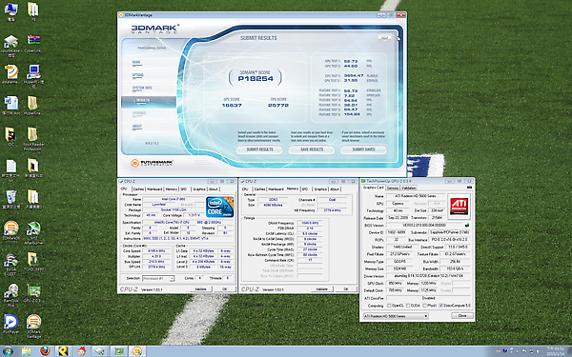572x357 pixels.
Task: Open the RamDisk Plus shortcut
Action: coord(10,296)
